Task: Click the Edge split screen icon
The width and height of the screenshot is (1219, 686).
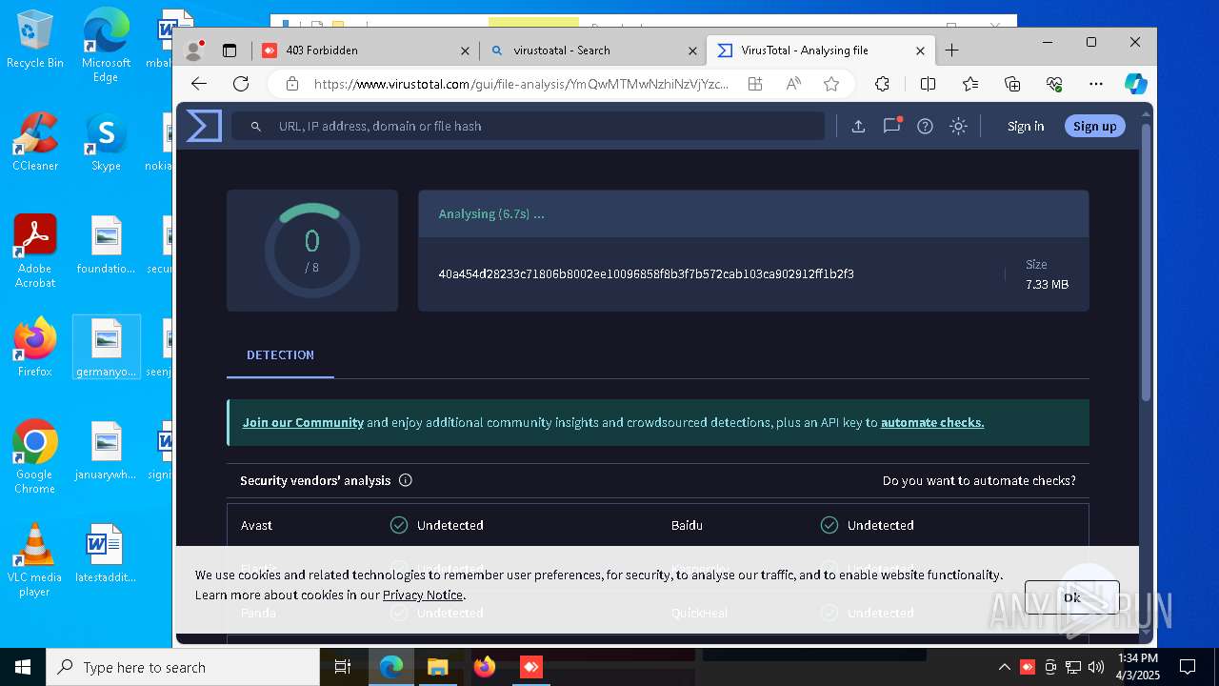Action: [x=928, y=84]
